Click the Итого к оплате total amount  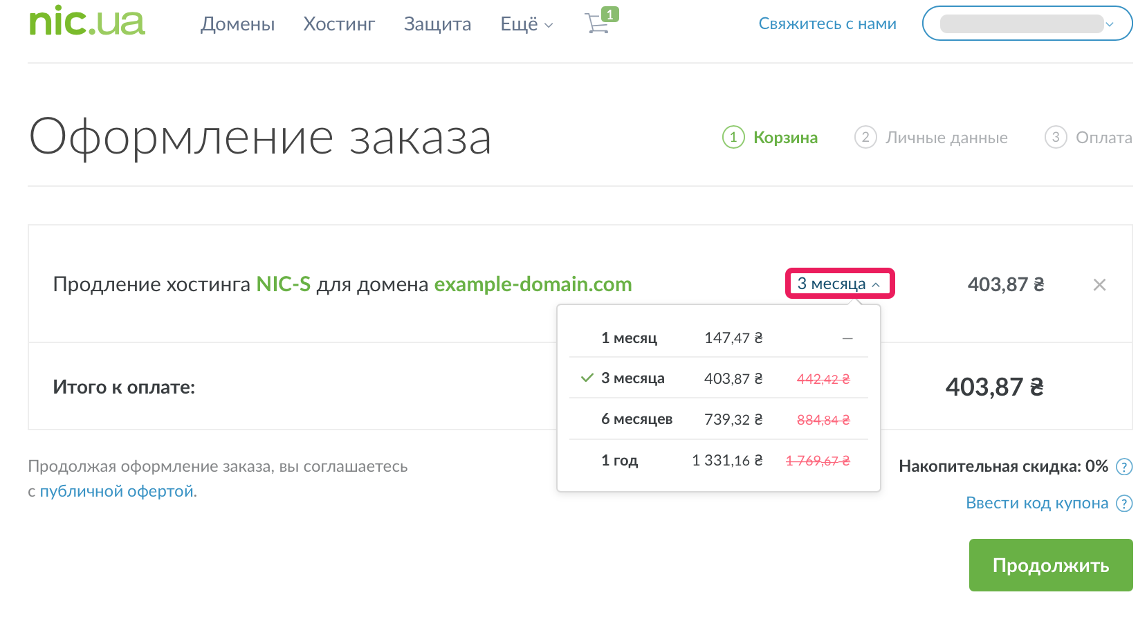pyautogui.click(x=994, y=387)
